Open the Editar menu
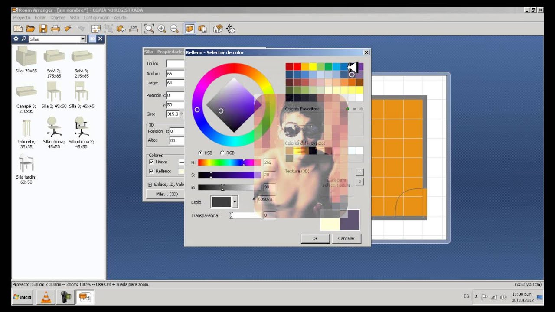 pyautogui.click(x=40, y=18)
